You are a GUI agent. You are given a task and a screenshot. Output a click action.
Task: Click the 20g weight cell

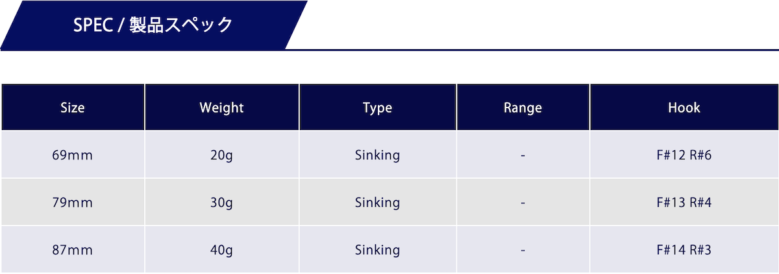(x=221, y=155)
